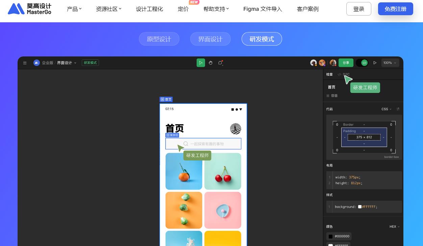
Task: Switch to 界面设计 tab
Action: pos(210,39)
